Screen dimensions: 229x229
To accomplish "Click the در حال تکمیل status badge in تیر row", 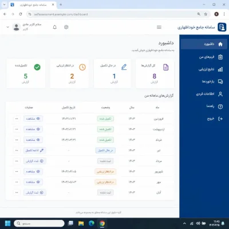I will 105,151.
